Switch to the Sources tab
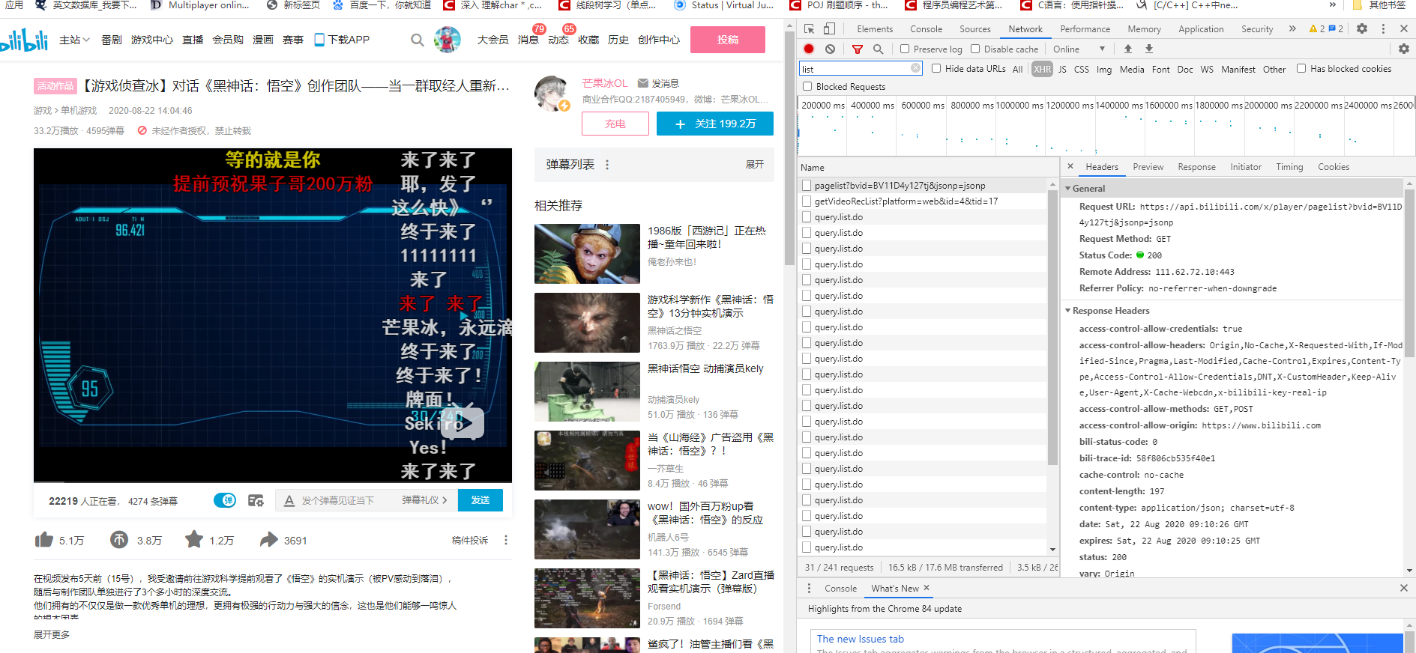The width and height of the screenshot is (1416, 653). point(975,28)
